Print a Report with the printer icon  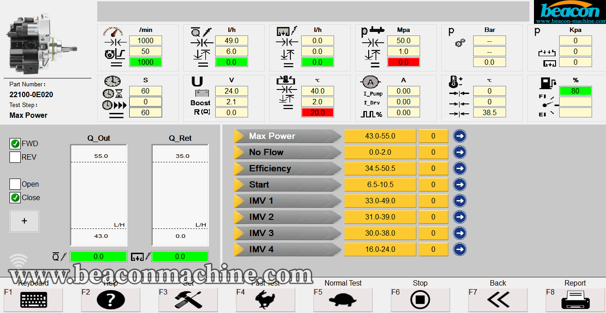pos(575,299)
